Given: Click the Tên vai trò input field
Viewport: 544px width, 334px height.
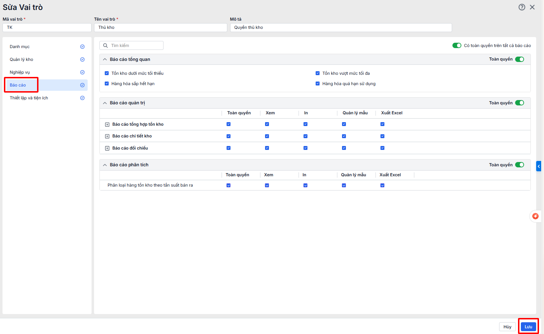Looking at the screenshot, I should pyautogui.click(x=160, y=27).
